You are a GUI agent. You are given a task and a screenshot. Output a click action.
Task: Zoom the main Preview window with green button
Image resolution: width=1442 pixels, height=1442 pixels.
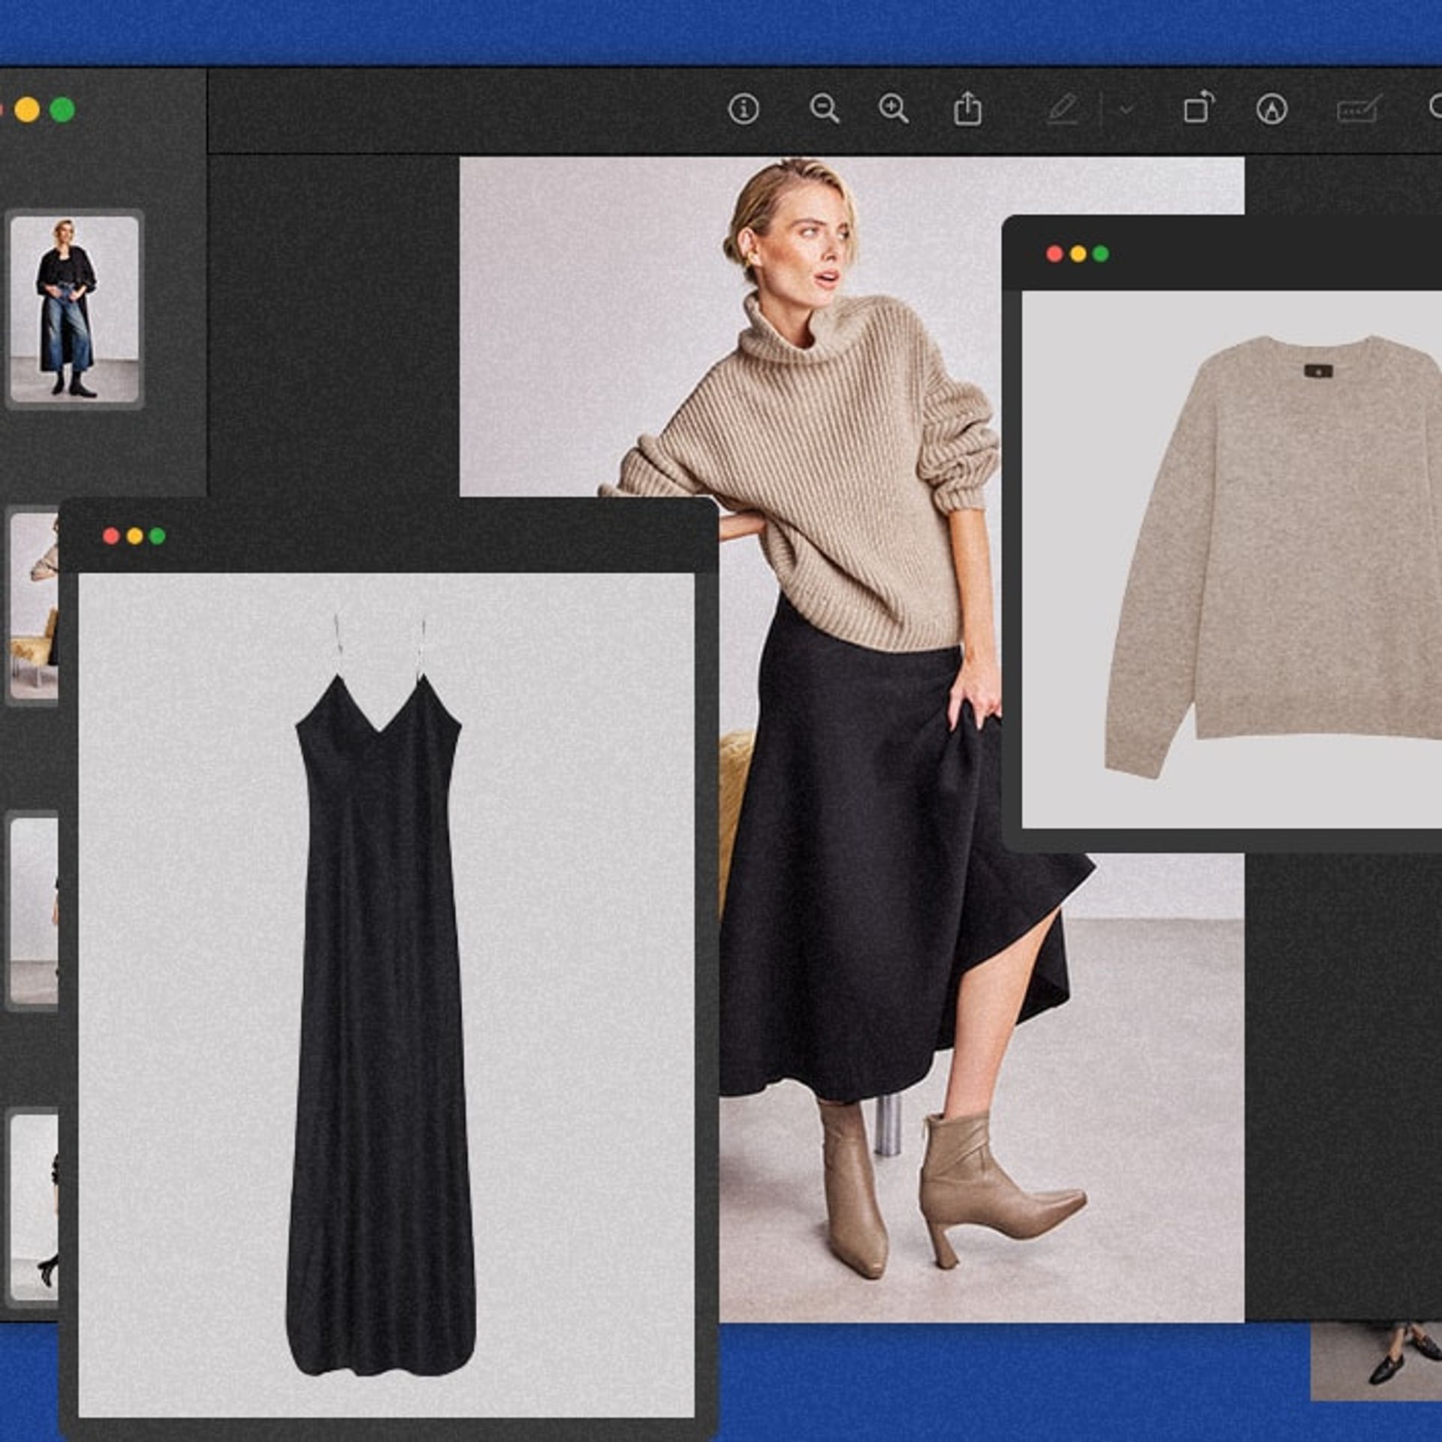click(62, 110)
